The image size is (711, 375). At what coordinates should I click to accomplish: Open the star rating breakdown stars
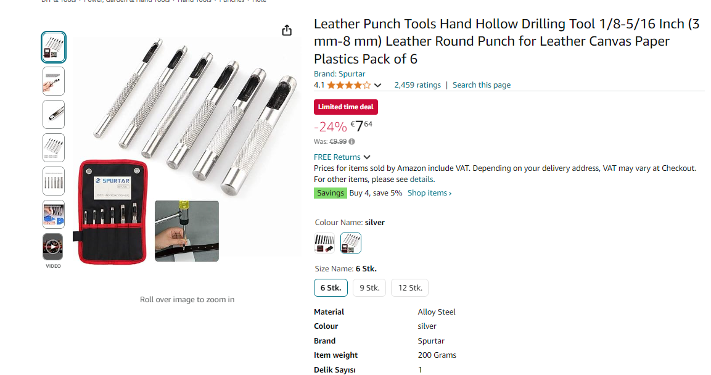[348, 85]
